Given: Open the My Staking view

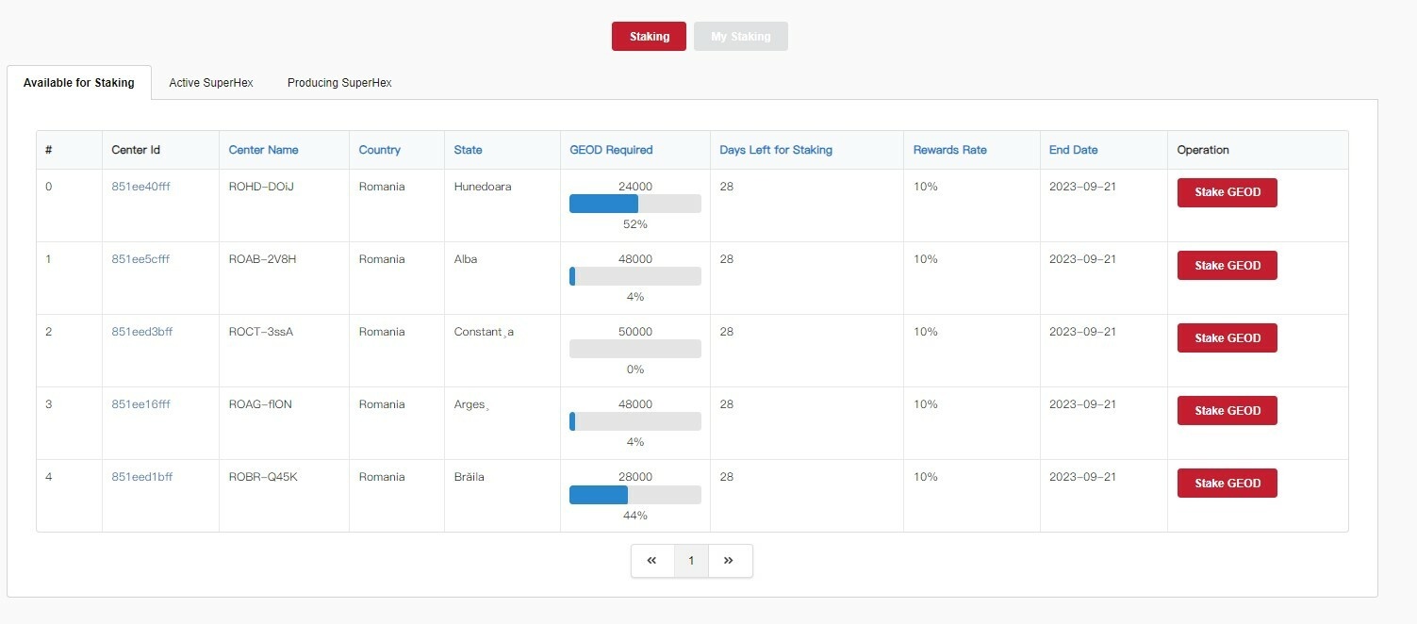Looking at the screenshot, I should click(x=740, y=37).
